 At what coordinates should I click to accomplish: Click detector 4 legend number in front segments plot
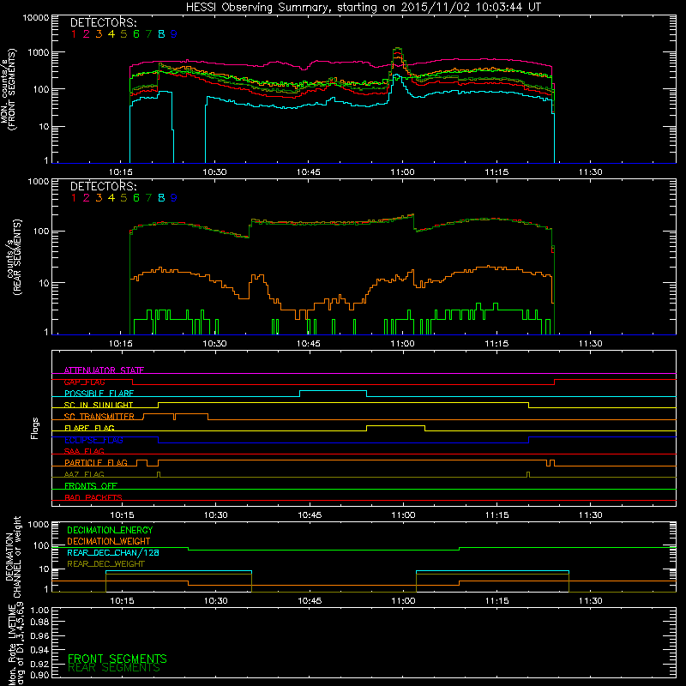coord(111,34)
